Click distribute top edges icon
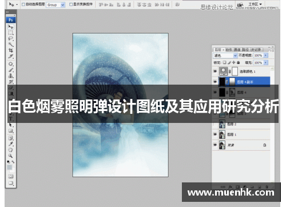 pyautogui.click(x=139, y=5)
